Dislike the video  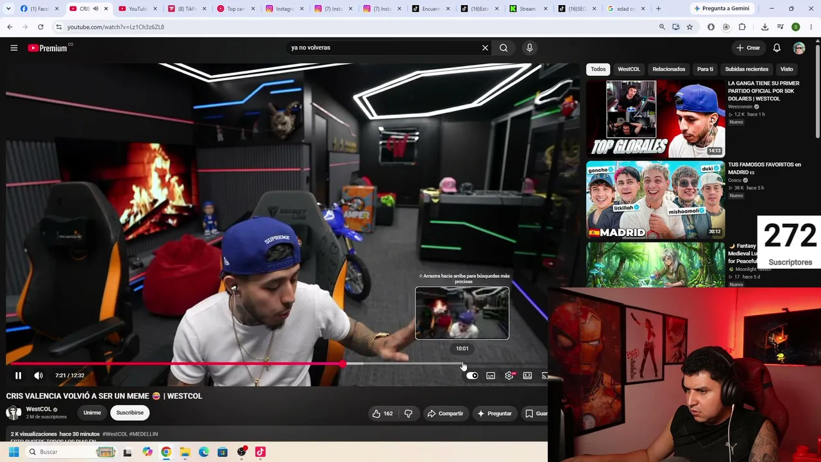tap(409, 414)
